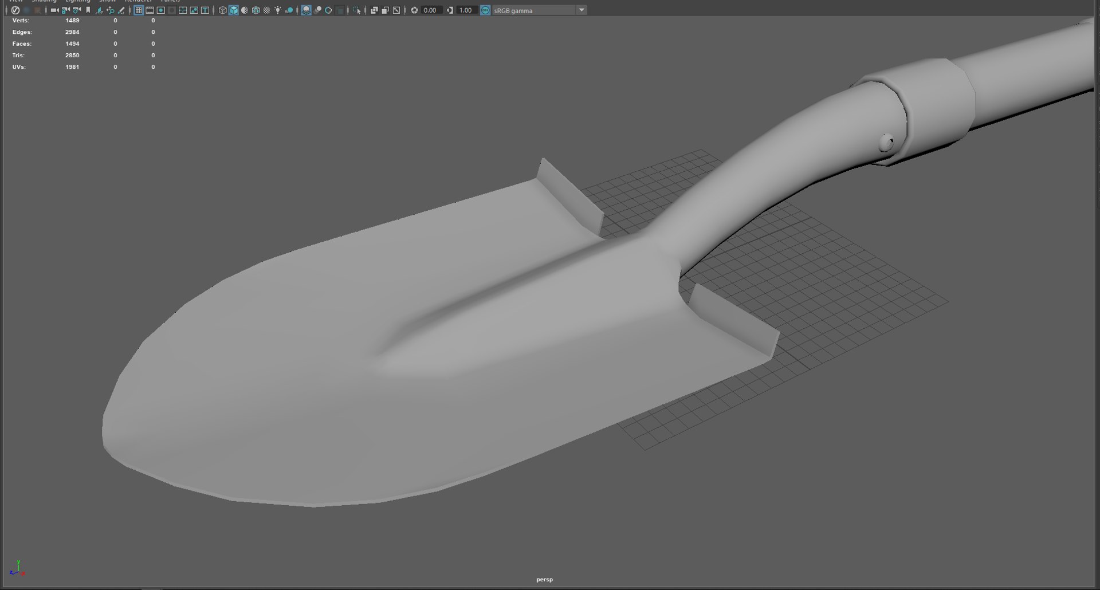Image resolution: width=1100 pixels, height=590 pixels.
Task: Toggle Screen Space Ambient Occlusion icon
Action: point(306,10)
